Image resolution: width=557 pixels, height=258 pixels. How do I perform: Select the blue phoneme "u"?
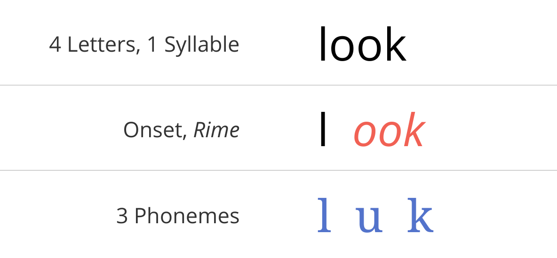coord(369,220)
